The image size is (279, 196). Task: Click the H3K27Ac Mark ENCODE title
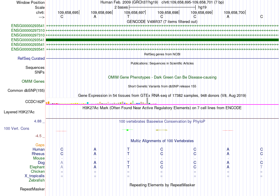(162, 108)
